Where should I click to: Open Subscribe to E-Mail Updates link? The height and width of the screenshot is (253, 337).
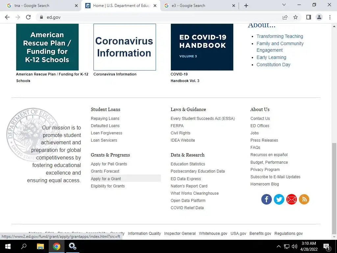tap(275, 177)
